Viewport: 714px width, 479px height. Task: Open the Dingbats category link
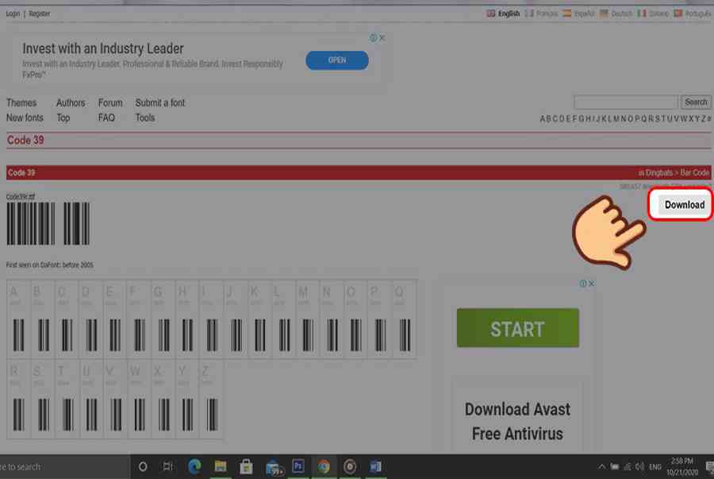pos(658,172)
